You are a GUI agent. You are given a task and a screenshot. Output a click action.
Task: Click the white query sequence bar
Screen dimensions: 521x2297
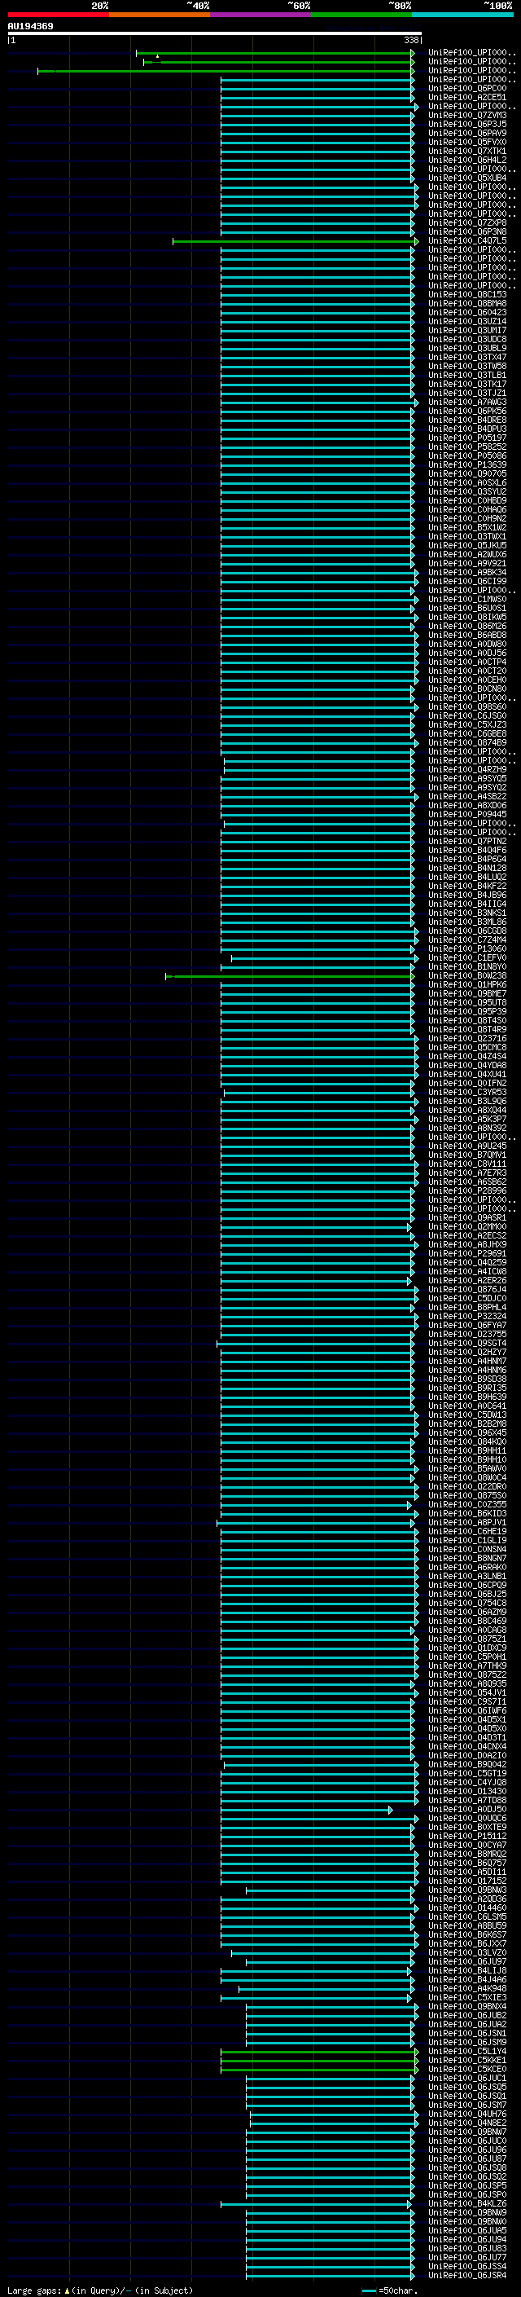click(215, 34)
